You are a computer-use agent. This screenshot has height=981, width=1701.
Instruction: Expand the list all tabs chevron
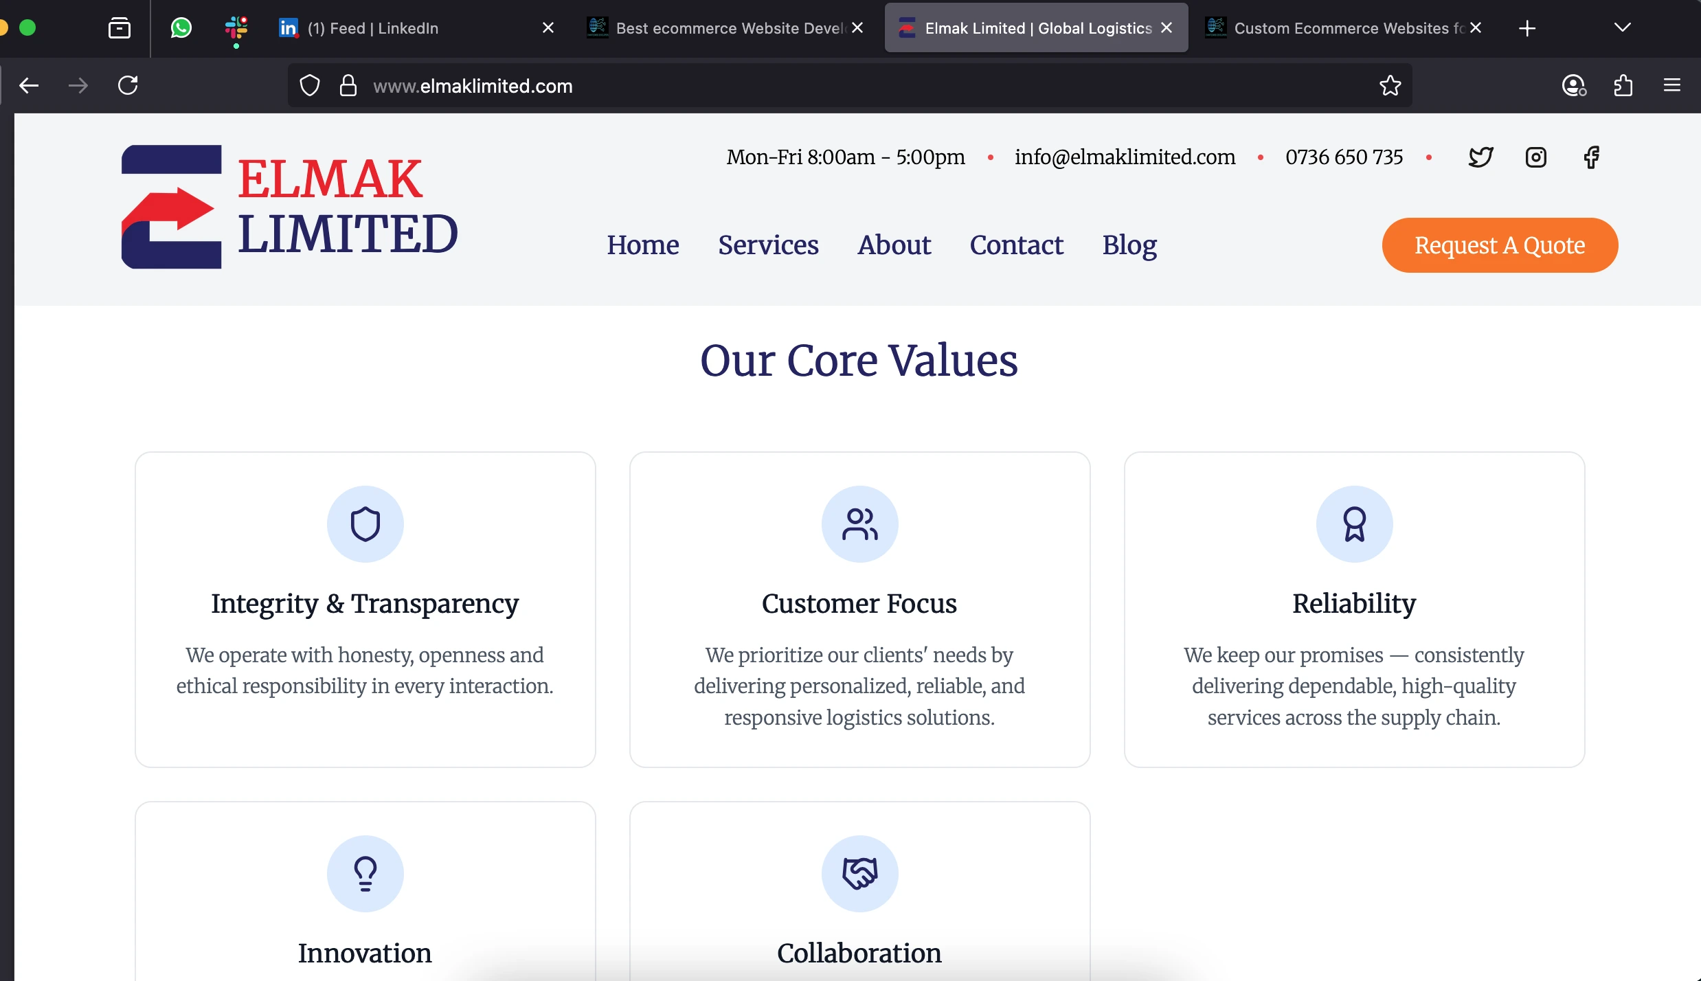[1622, 28]
